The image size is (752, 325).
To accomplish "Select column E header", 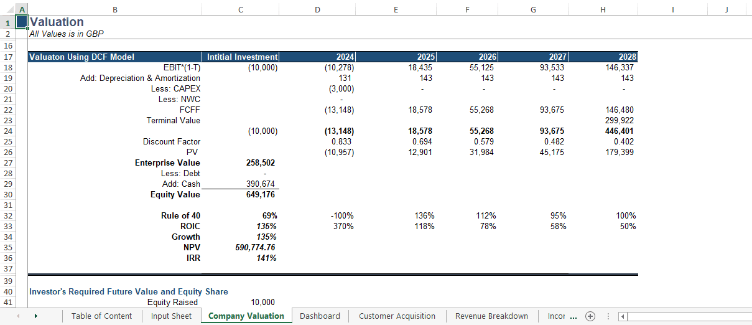I will 396,9.
